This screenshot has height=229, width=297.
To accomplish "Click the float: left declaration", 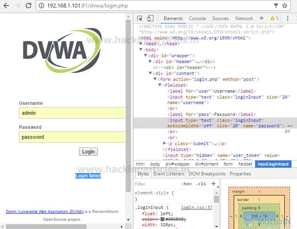I will tap(157, 214).
